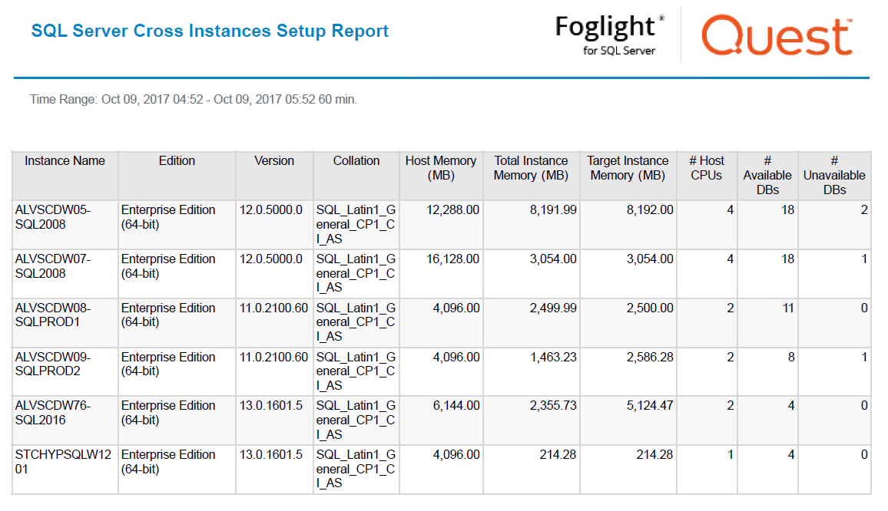
Task: Click the Instance Name column header
Action: click(x=65, y=161)
